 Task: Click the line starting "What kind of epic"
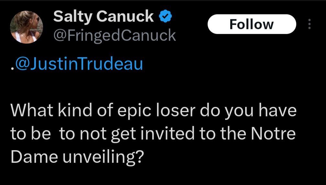153,110
